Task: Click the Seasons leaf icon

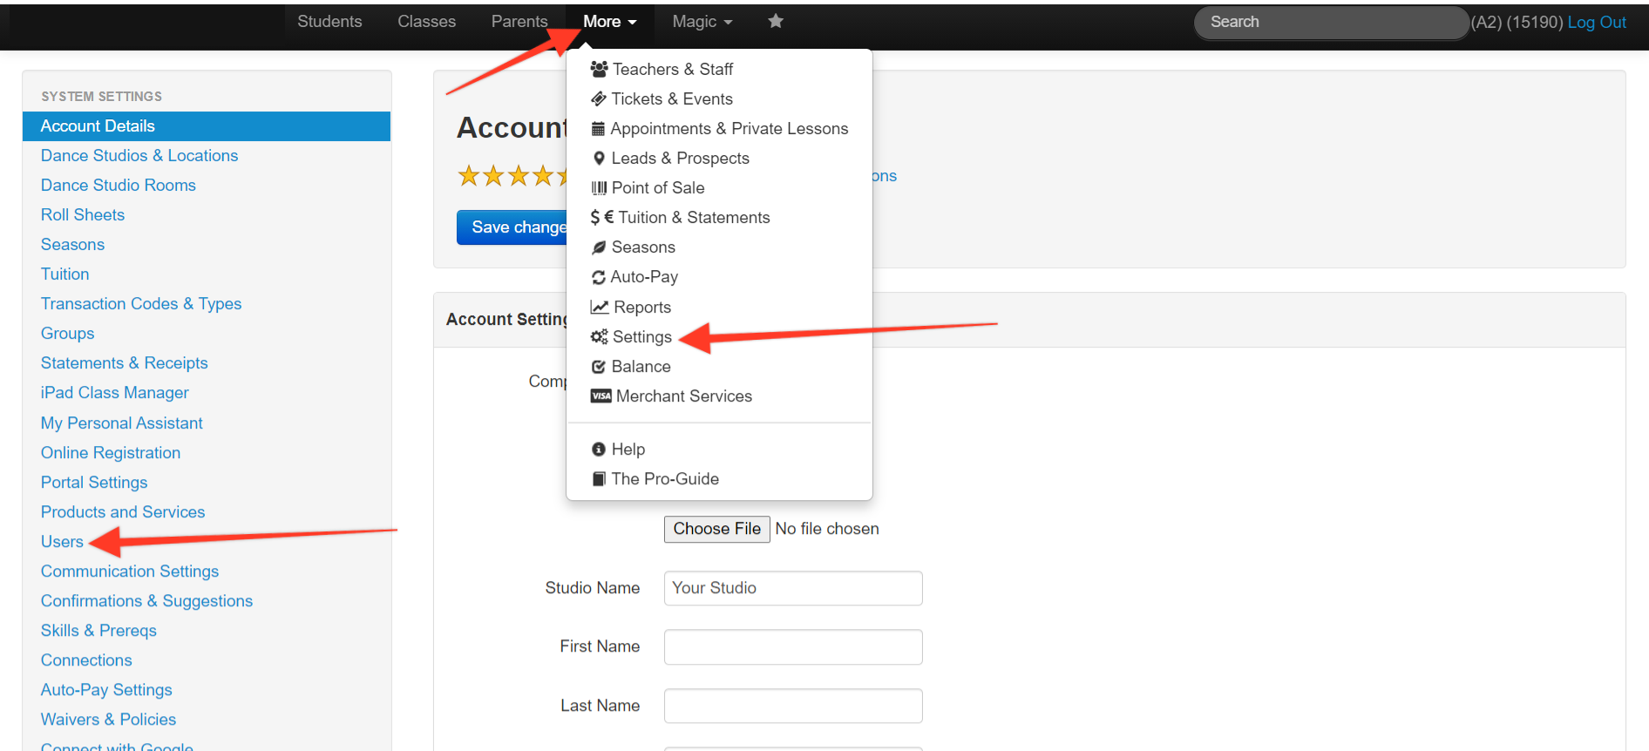Action: point(599,247)
